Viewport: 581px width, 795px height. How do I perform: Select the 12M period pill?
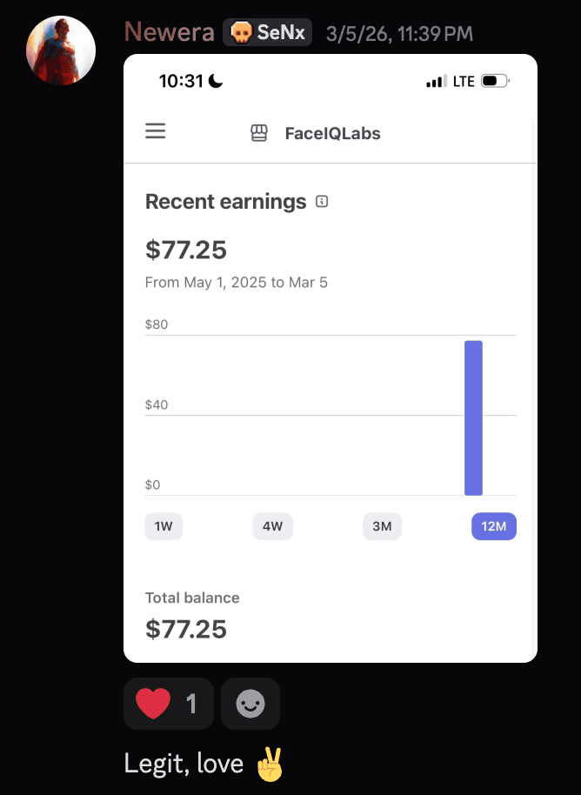point(493,526)
